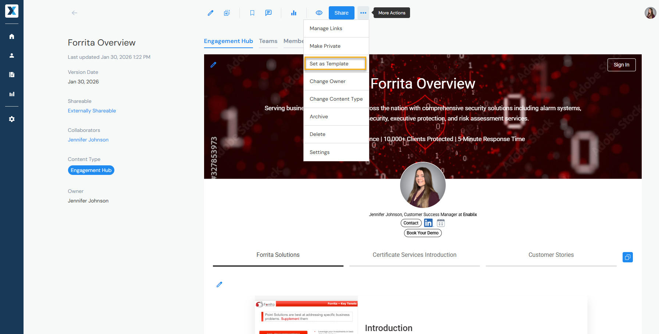This screenshot has height=334, width=659.
Task: Open the LinkedIn icon
Action: 428,223
